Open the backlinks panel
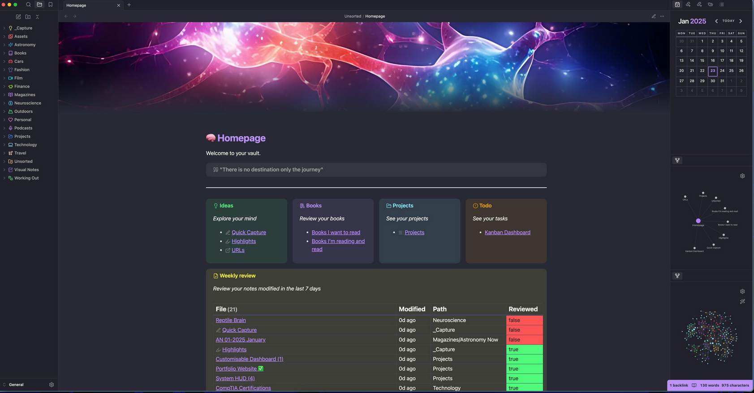The height and width of the screenshot is (393, 754). coord(689,4)
